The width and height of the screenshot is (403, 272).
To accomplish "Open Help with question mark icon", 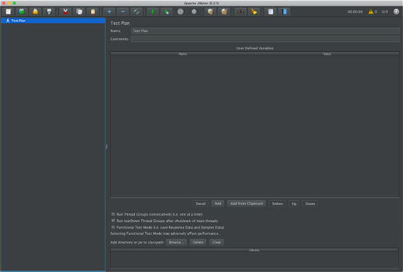I will tap(285, 12).
